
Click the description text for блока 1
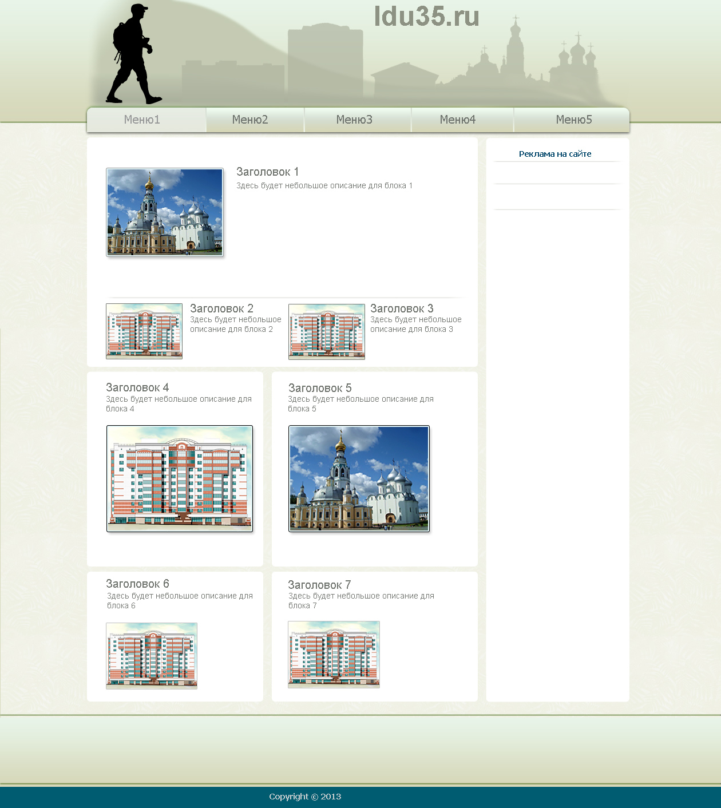pyautogui.click(x=324, y=185)
